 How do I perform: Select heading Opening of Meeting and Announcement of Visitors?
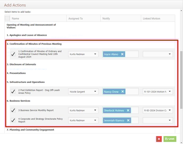tap(31, 26)
